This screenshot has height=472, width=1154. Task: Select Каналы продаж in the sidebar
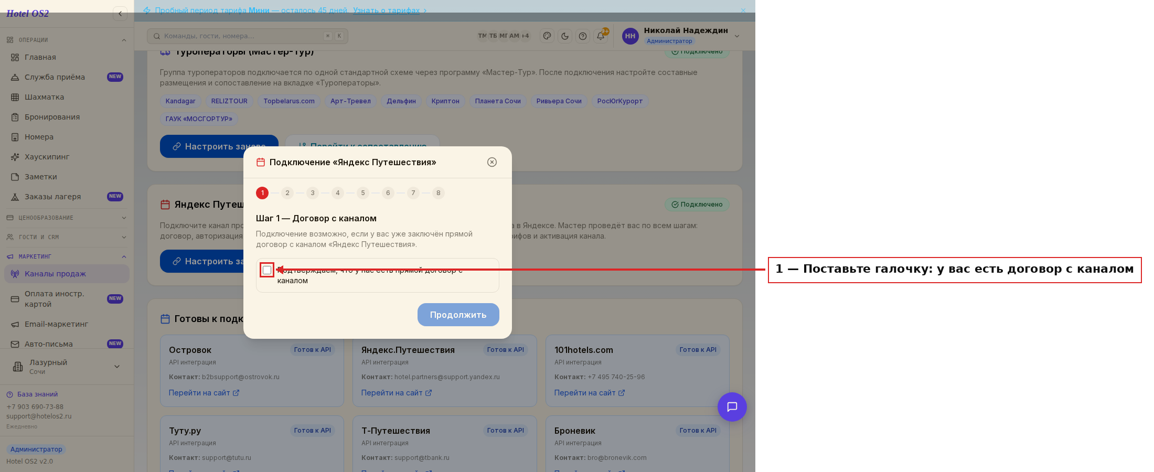[x=67, y=274]
